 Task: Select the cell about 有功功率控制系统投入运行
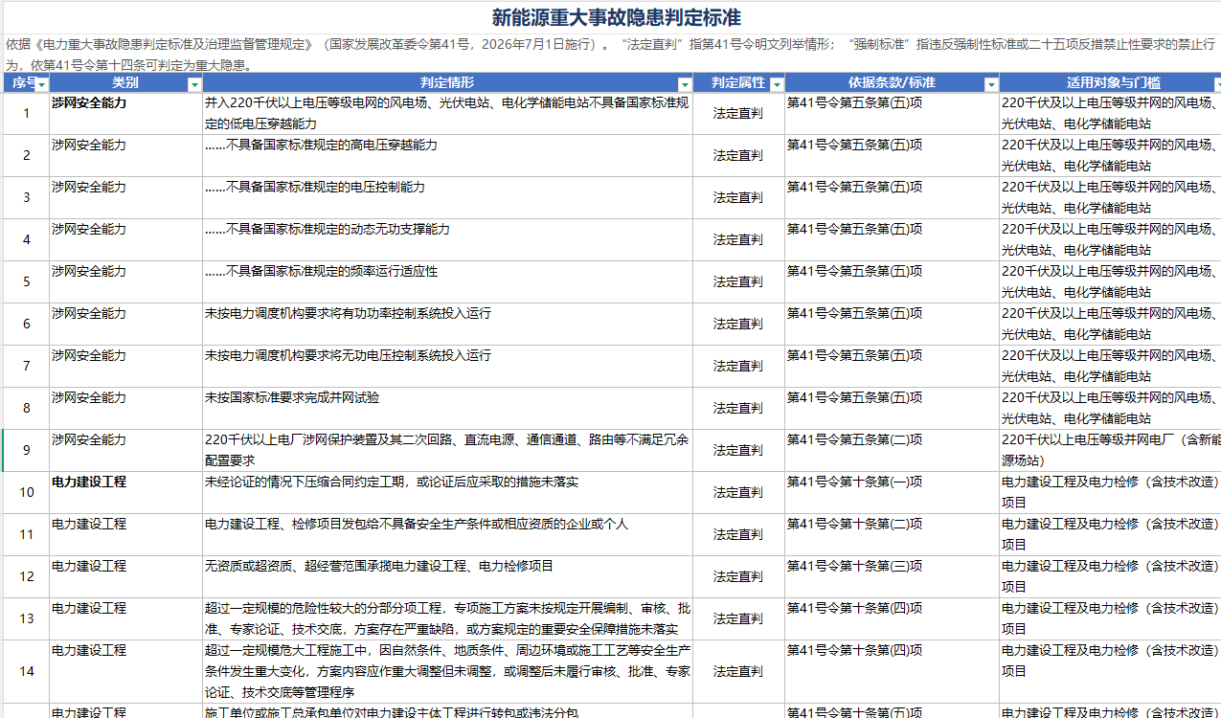447,325
